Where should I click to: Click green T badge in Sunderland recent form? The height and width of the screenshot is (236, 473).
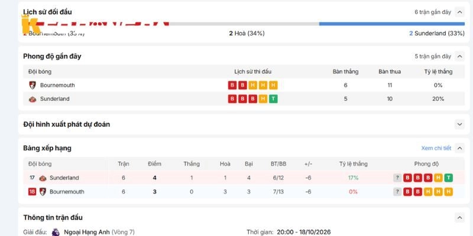pyautogui.click(x=273, y=99)
